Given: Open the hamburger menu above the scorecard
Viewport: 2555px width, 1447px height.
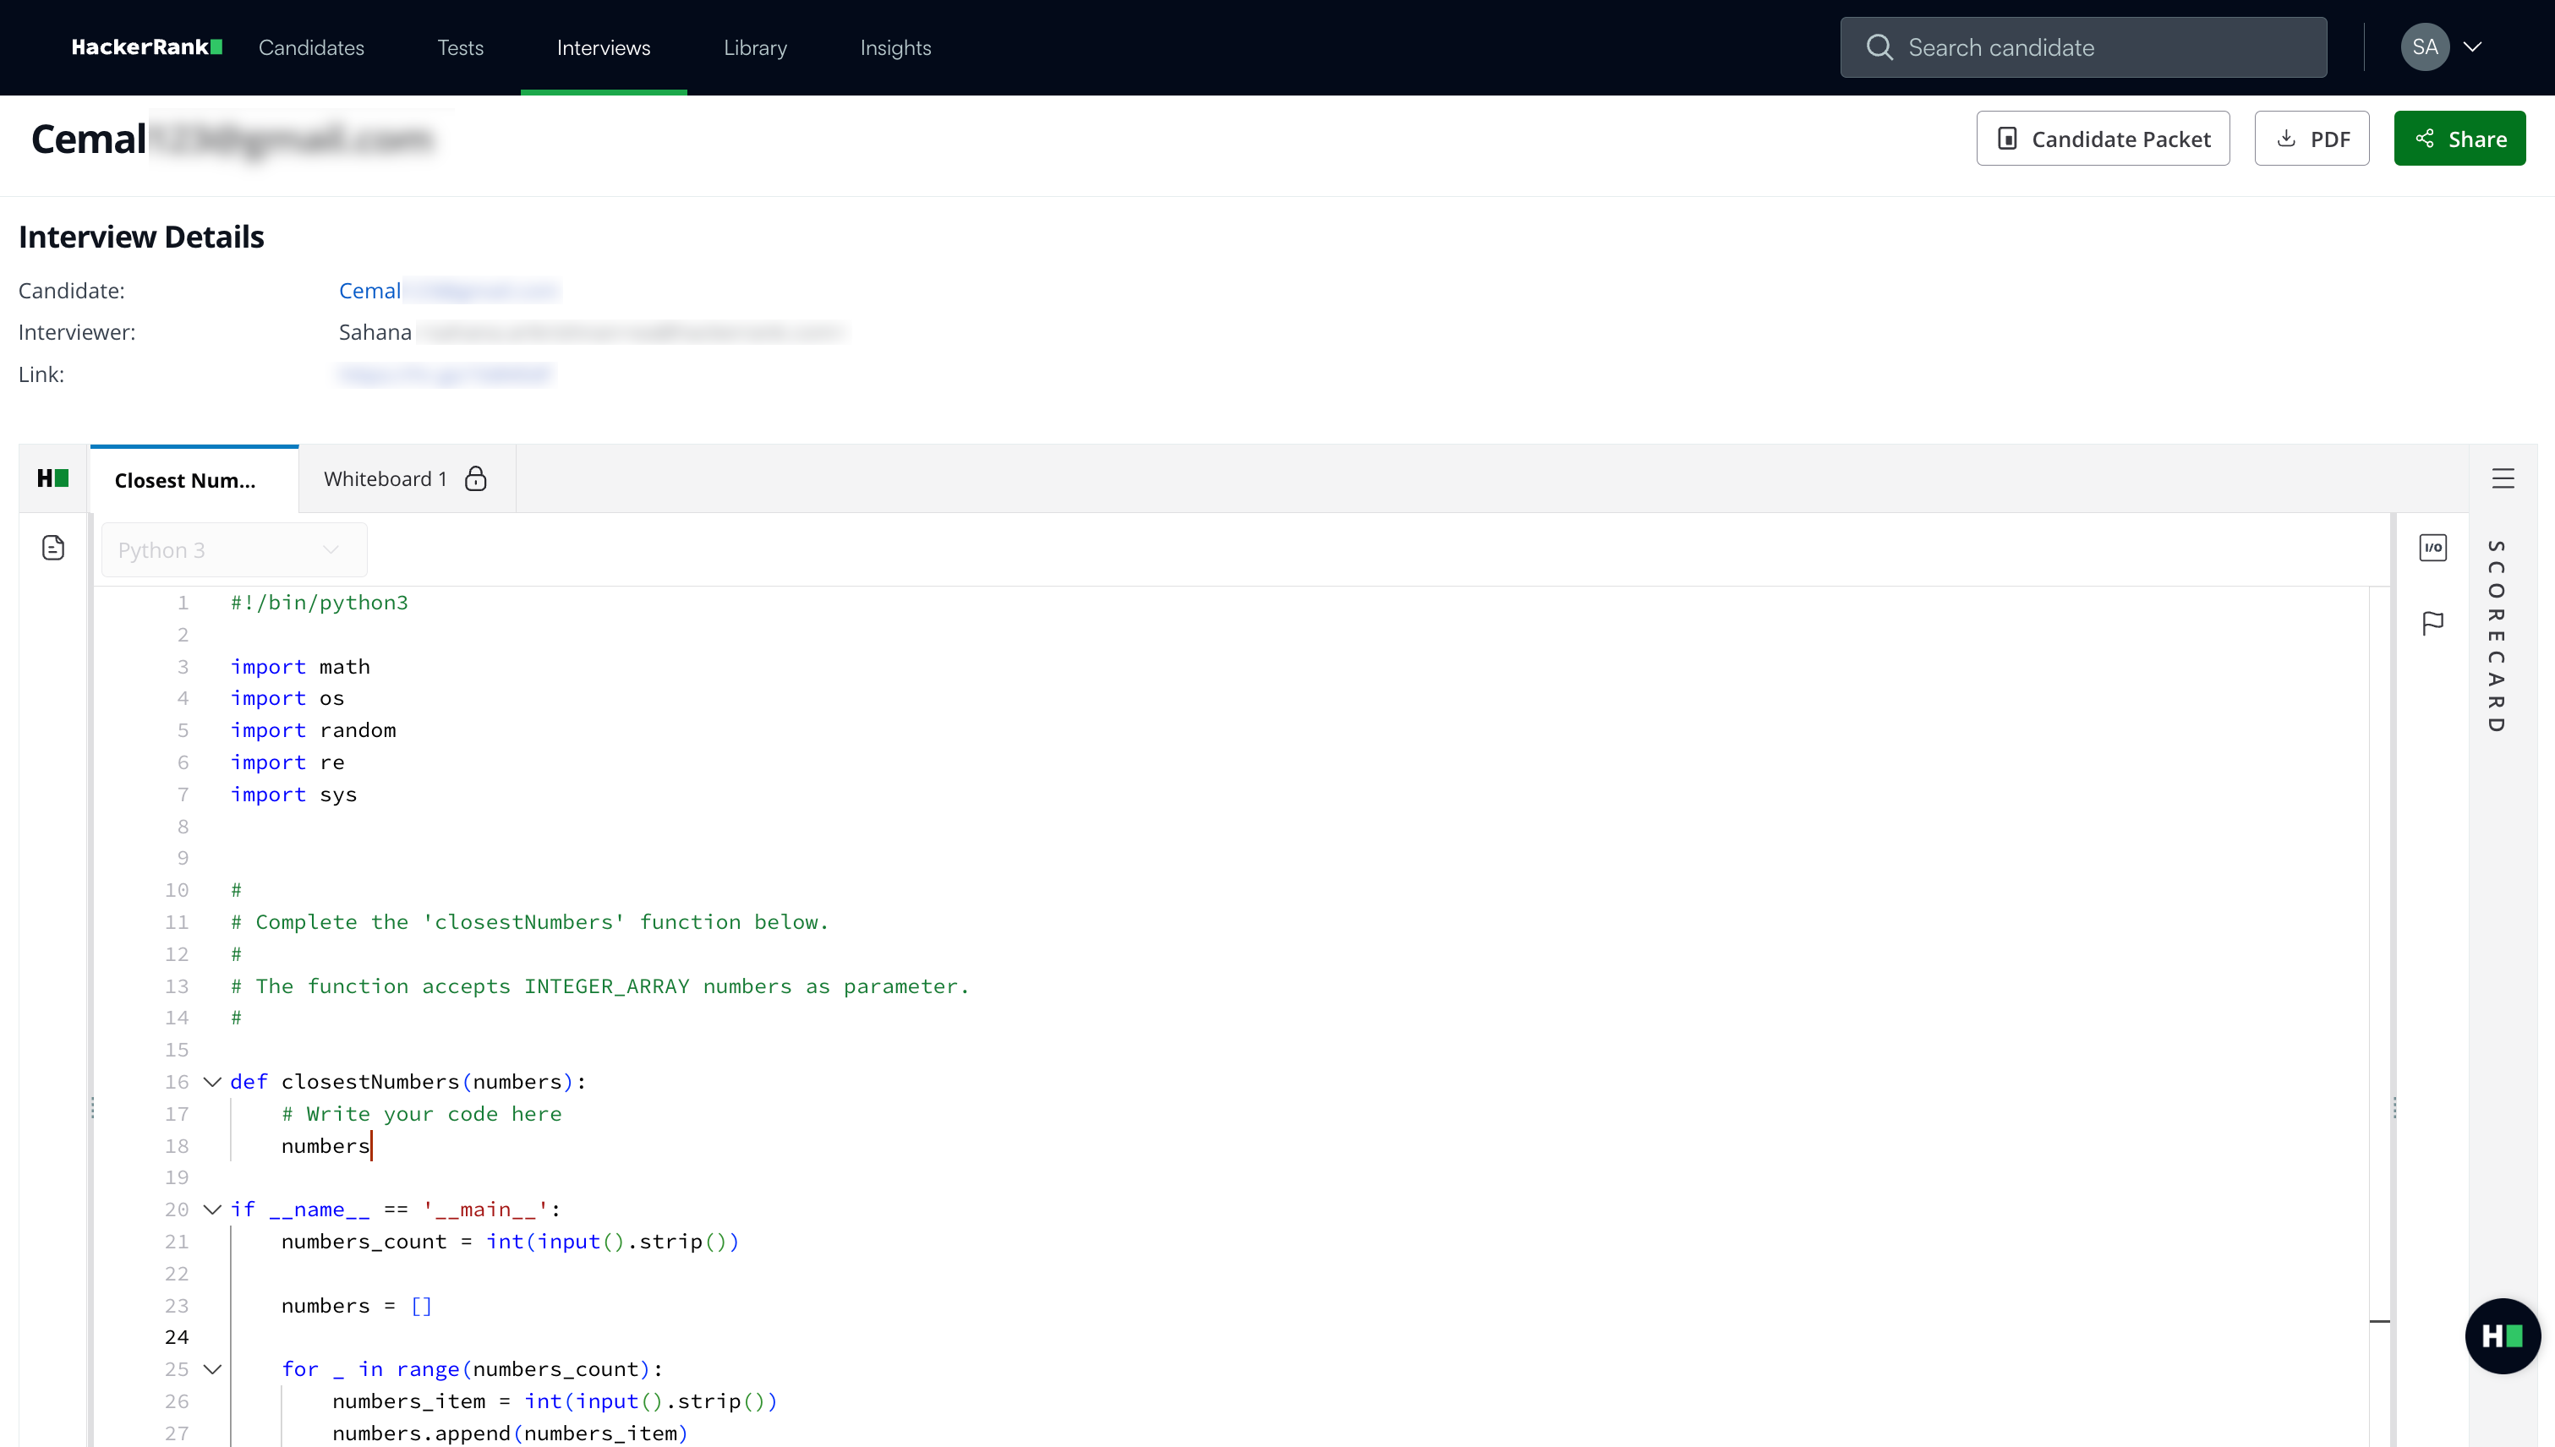Looking at the screenshot, I should pyautogui.click(x=2503, y=478).
